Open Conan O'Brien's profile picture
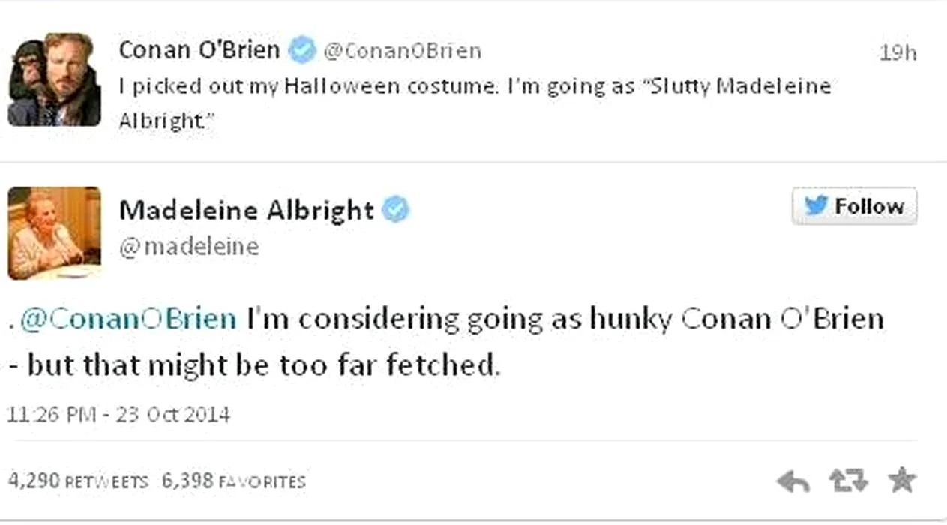This screenshot has height=525, width=947. [x=54, y=79]
